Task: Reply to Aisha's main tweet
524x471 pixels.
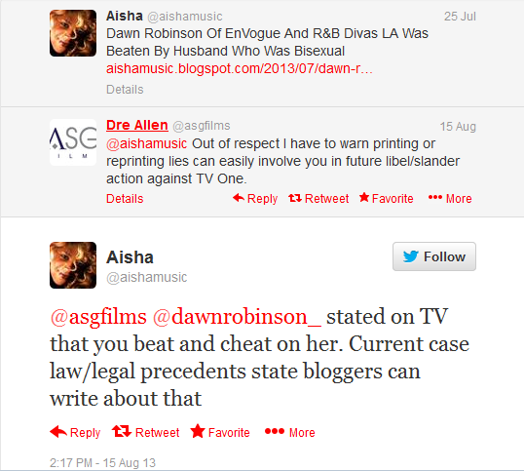Action: [x=75, y=432]
